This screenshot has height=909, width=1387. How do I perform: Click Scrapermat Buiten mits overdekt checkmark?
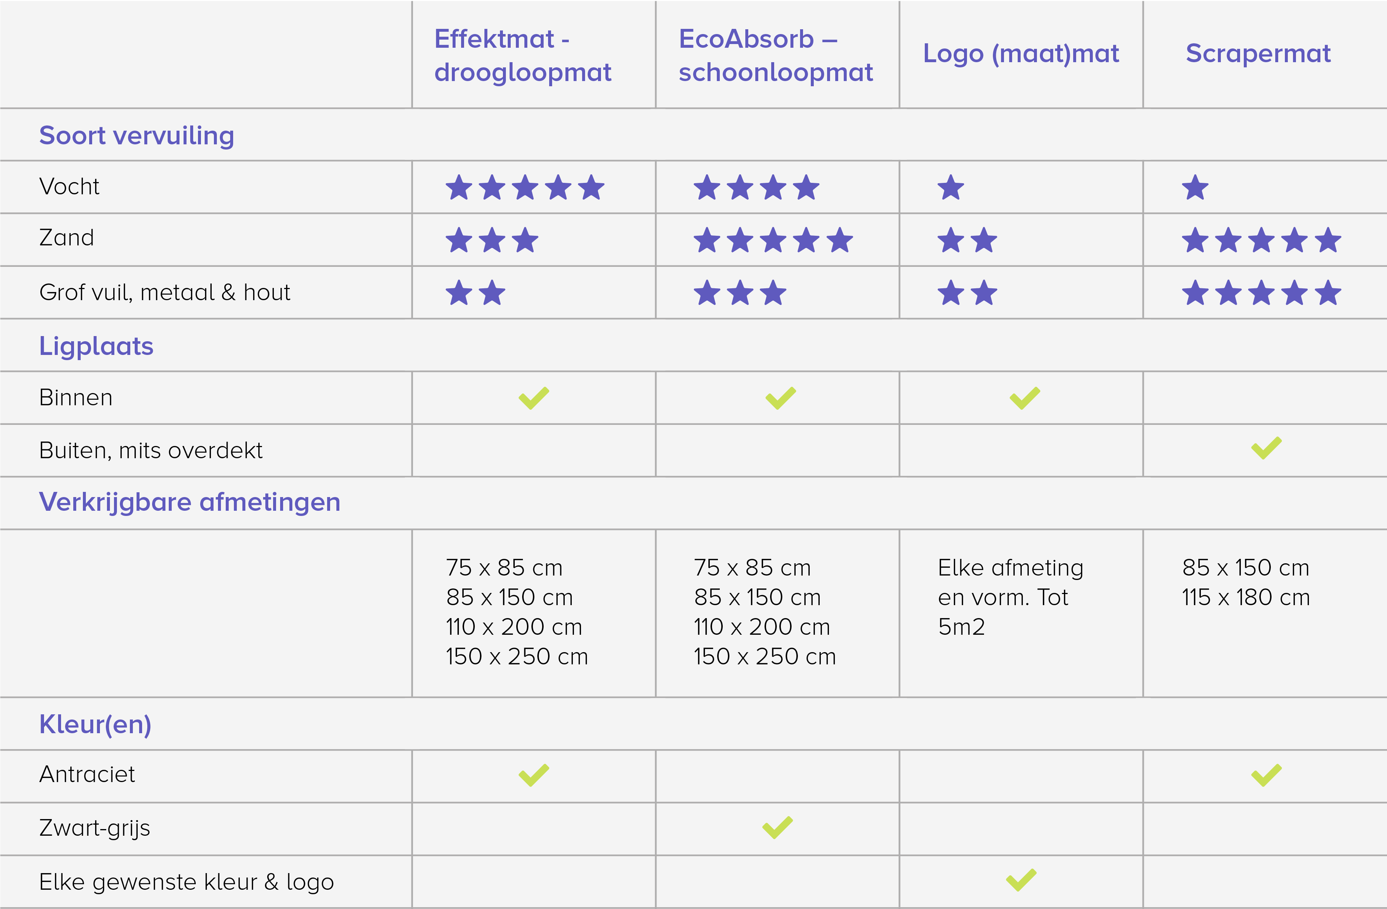pyautogui.click(x=1266, y=448)
